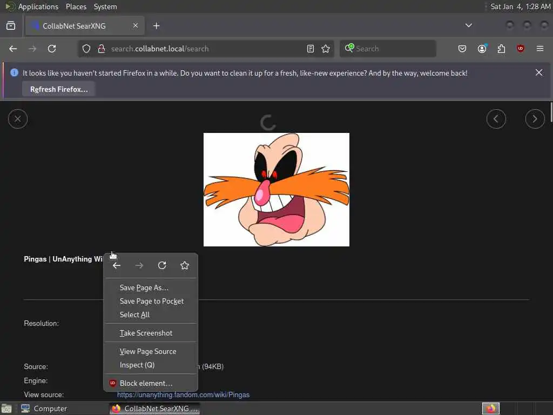Go to the previous image result
This screenshot has width=553, height=415.
496,119
